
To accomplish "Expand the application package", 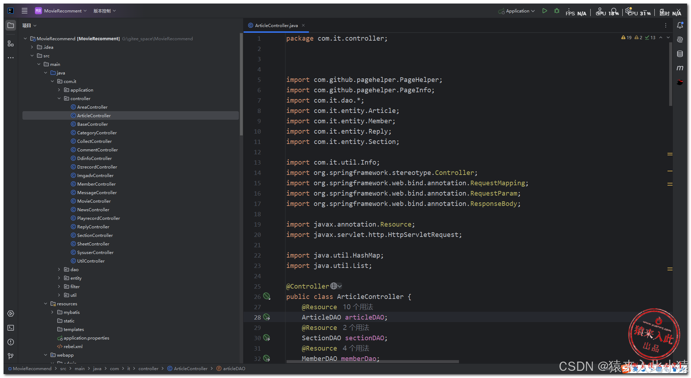I will [59, 90].
